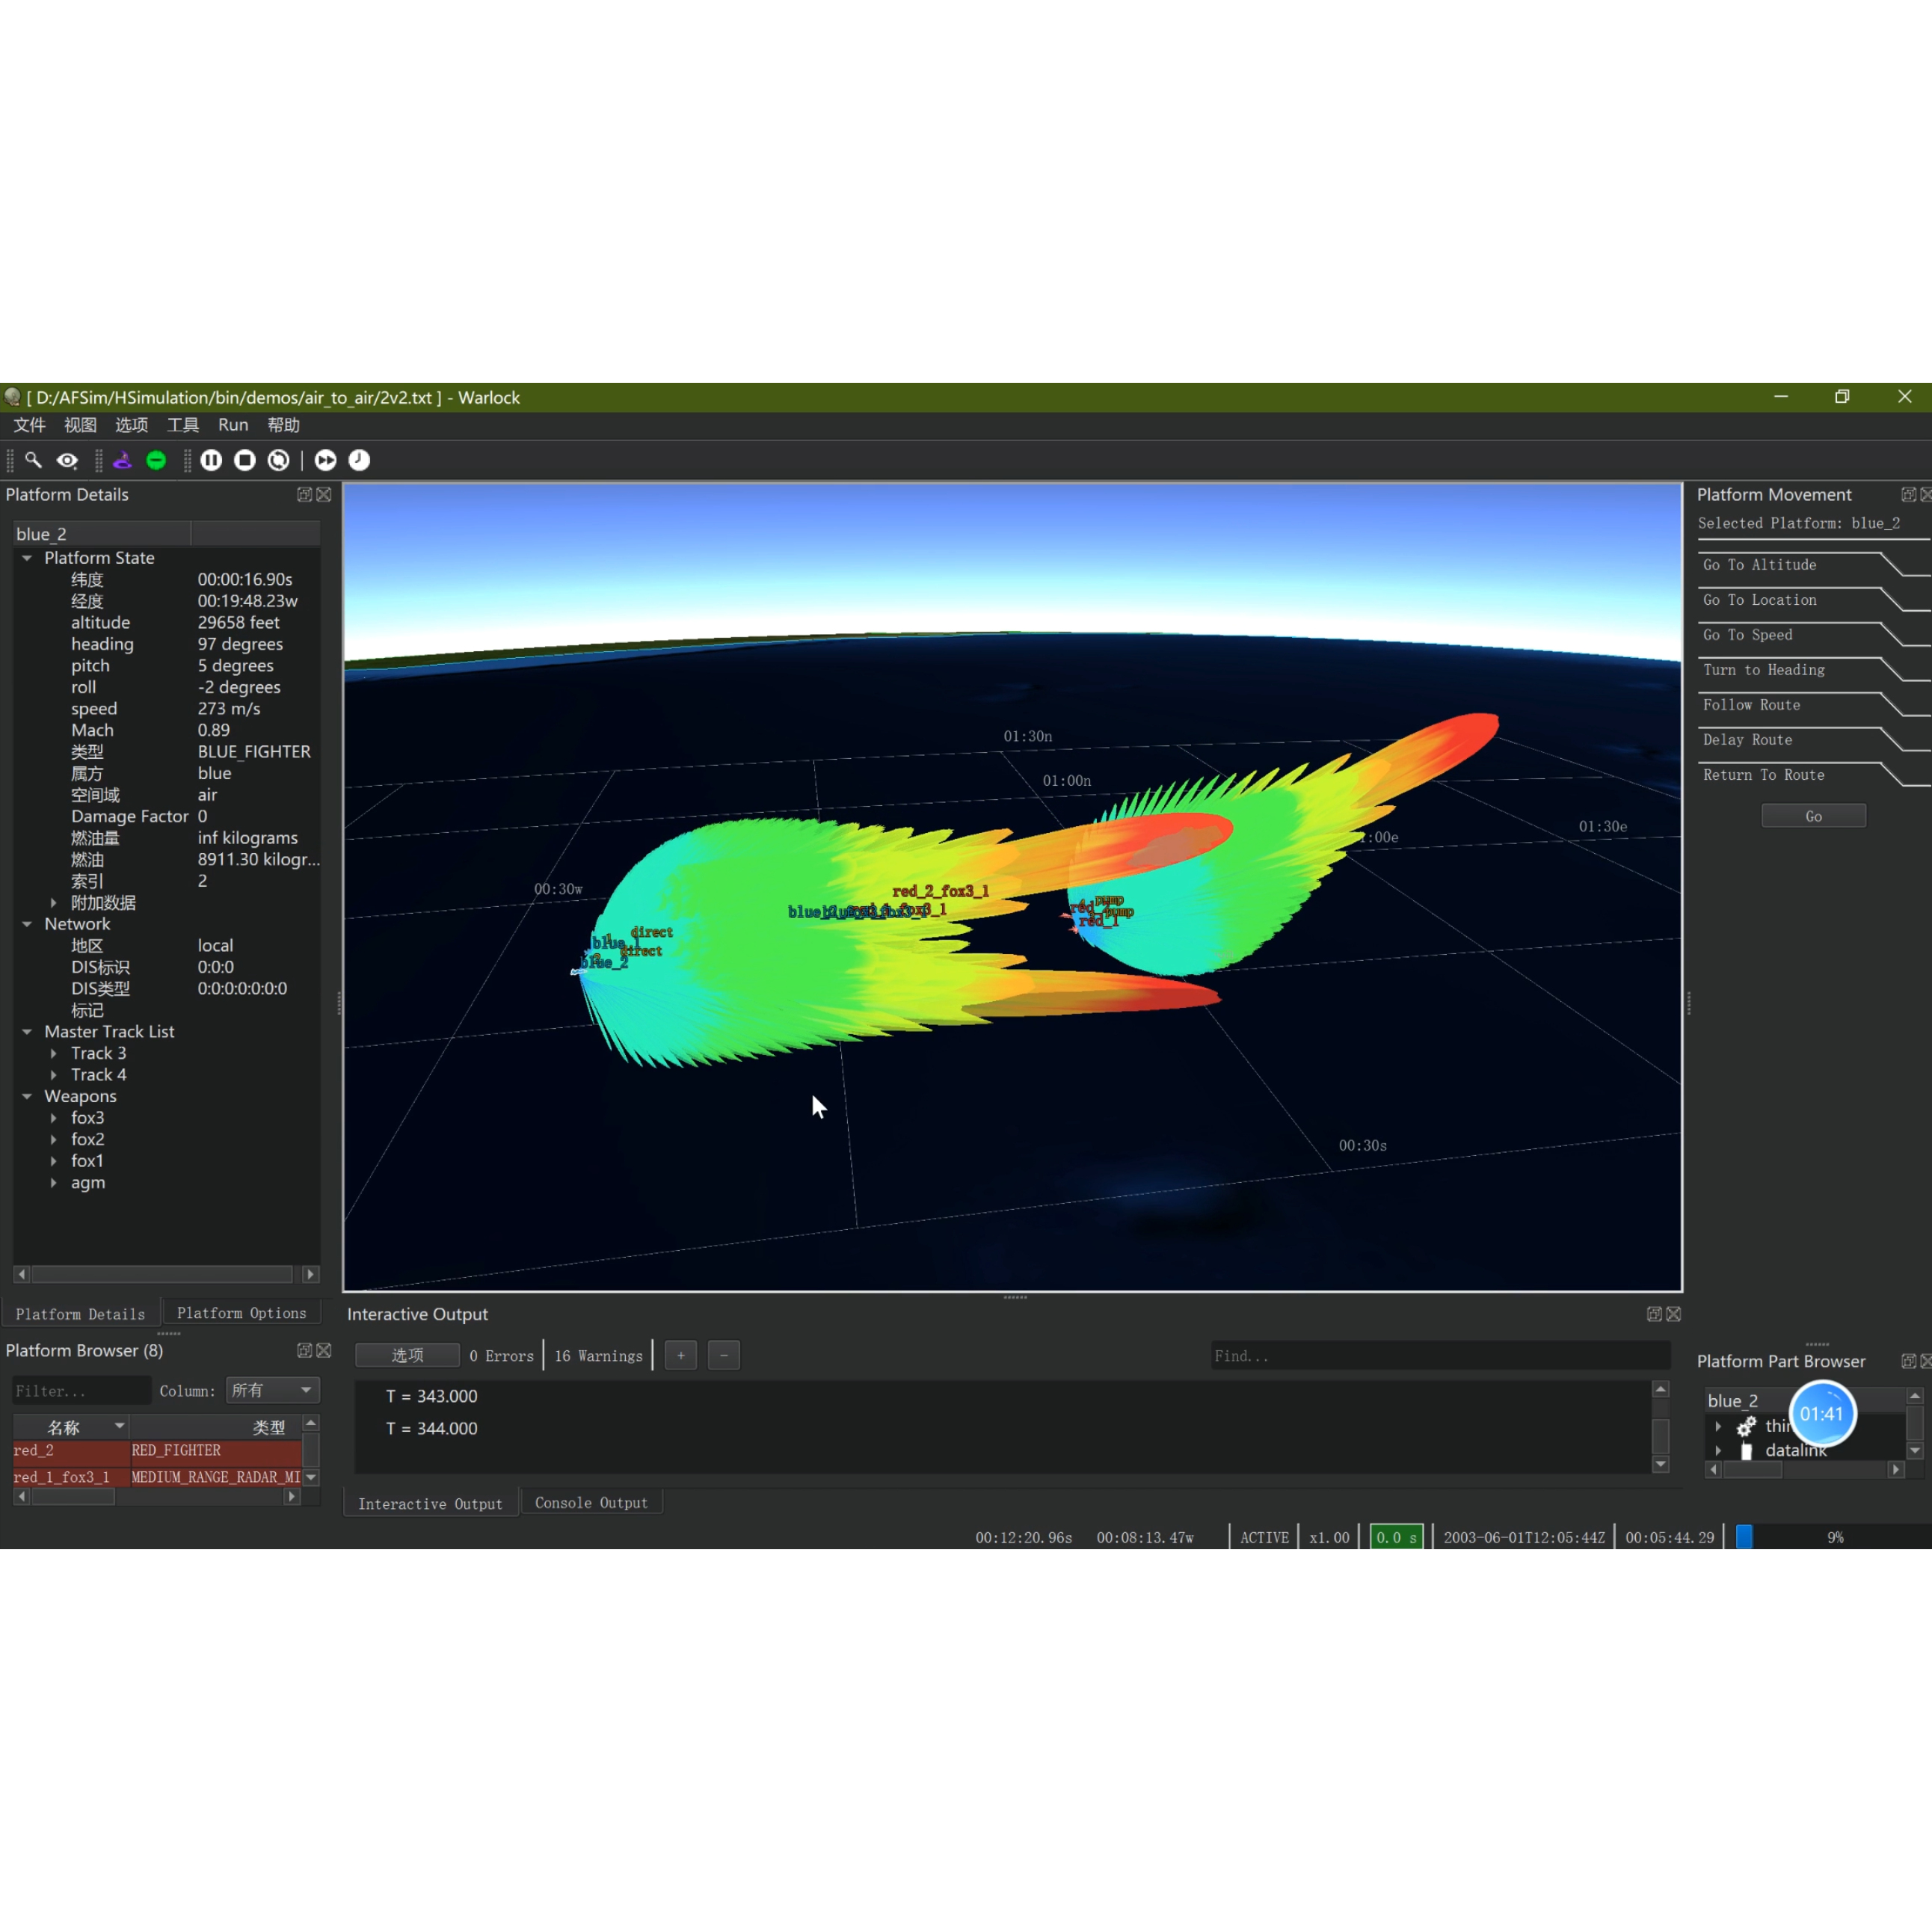This screenshot has height=1932, width=1932.
Task: Float the Interactive Output panel
Action: point(1654,1314)
